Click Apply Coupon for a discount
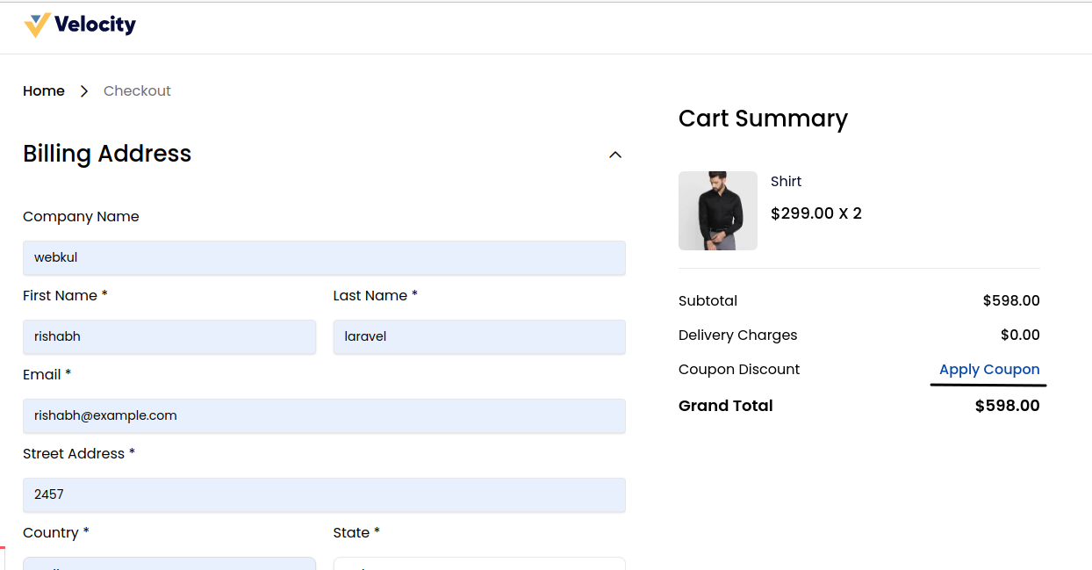The image size is (1092, 570). click(988, 369)
